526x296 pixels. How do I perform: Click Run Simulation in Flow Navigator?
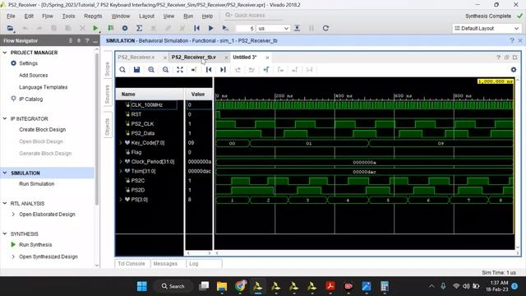(36, 184)
